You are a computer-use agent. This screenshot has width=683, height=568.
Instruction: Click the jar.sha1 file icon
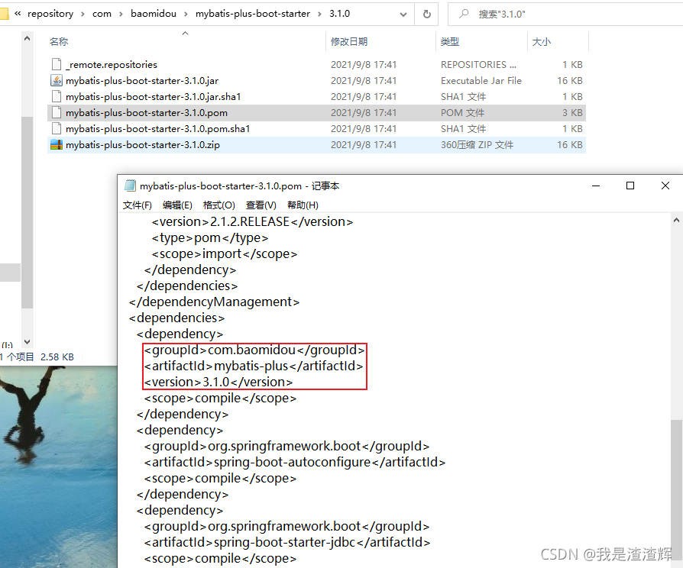pyautogui.click(x=57, y=97)
